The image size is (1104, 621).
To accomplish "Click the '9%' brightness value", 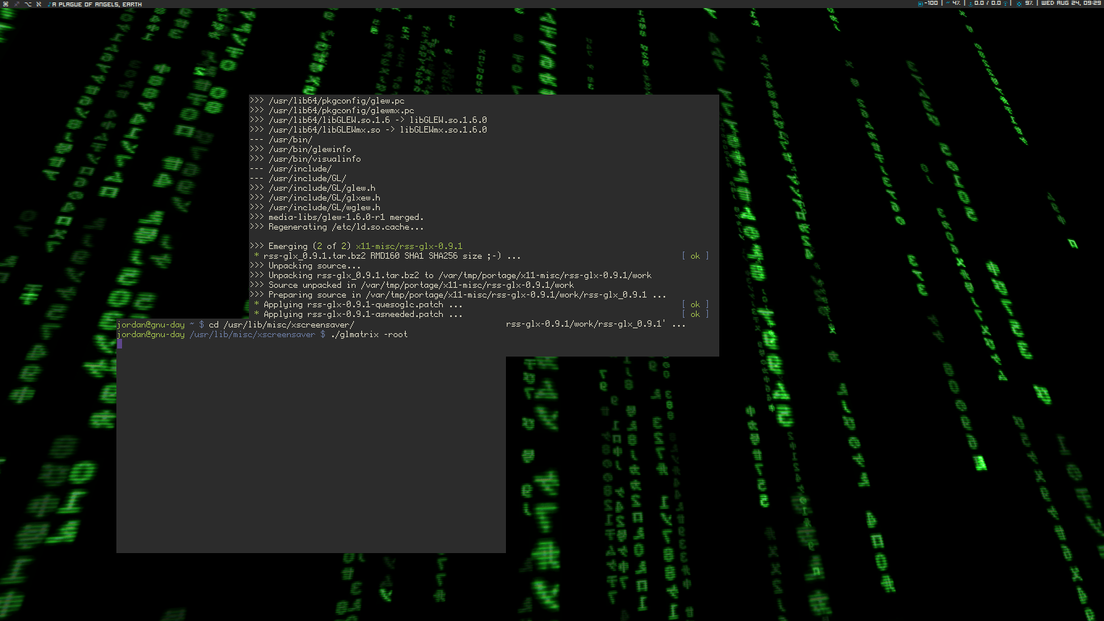I will (1030, 3).
